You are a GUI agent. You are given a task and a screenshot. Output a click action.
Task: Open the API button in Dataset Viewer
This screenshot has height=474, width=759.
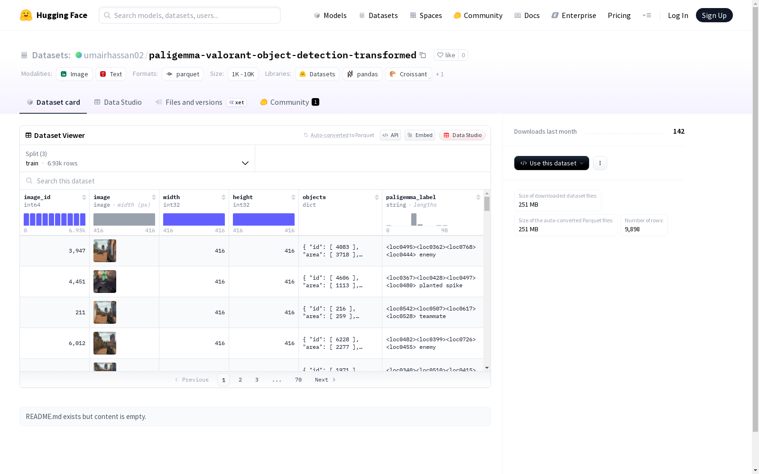(x=390, y=135)
